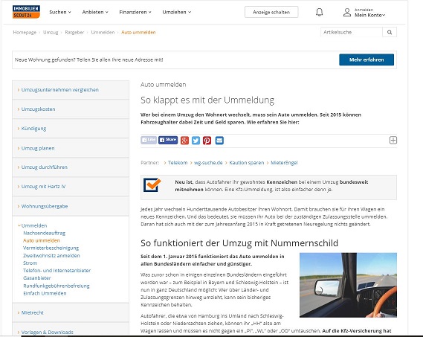This screenshot has width=423, height=337.
Task: Open Rundfunkgebührenbefreiung submenu link
Action: (x=56, y=286)
